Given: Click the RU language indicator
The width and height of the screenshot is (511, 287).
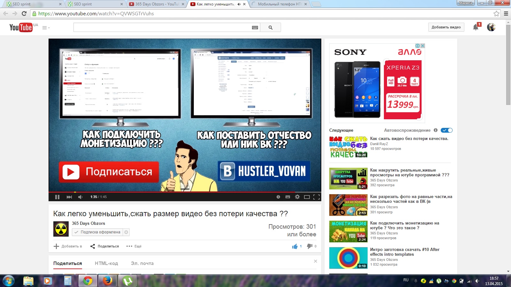Looking at the screenshot, I should [x=406, y=280].
